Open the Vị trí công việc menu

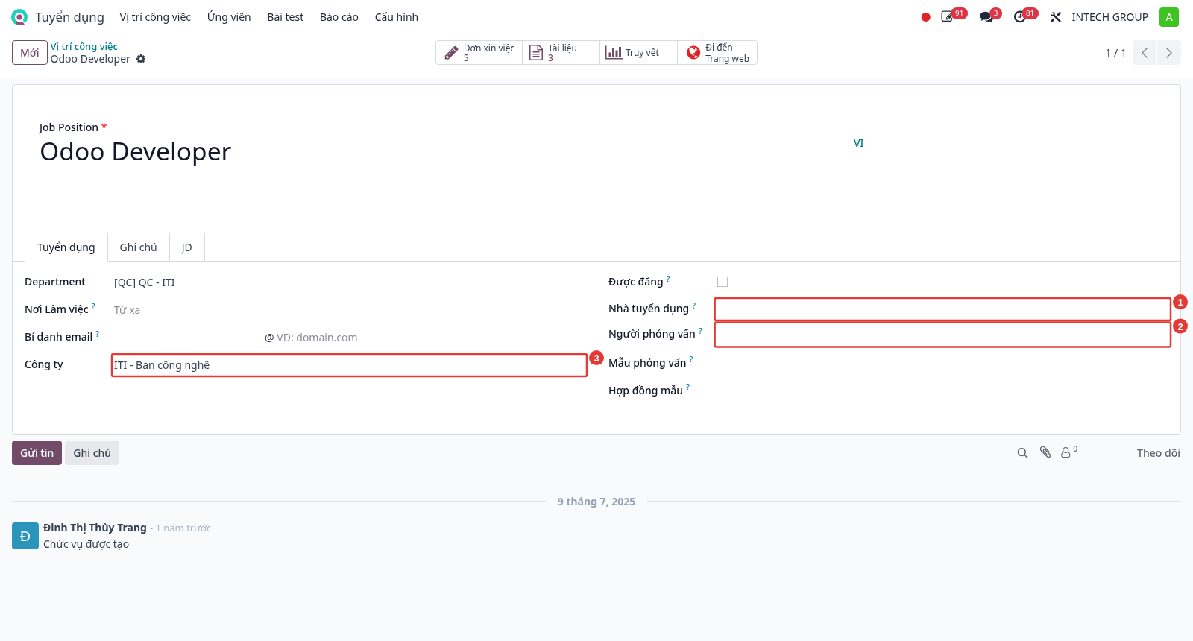point(155,17)
